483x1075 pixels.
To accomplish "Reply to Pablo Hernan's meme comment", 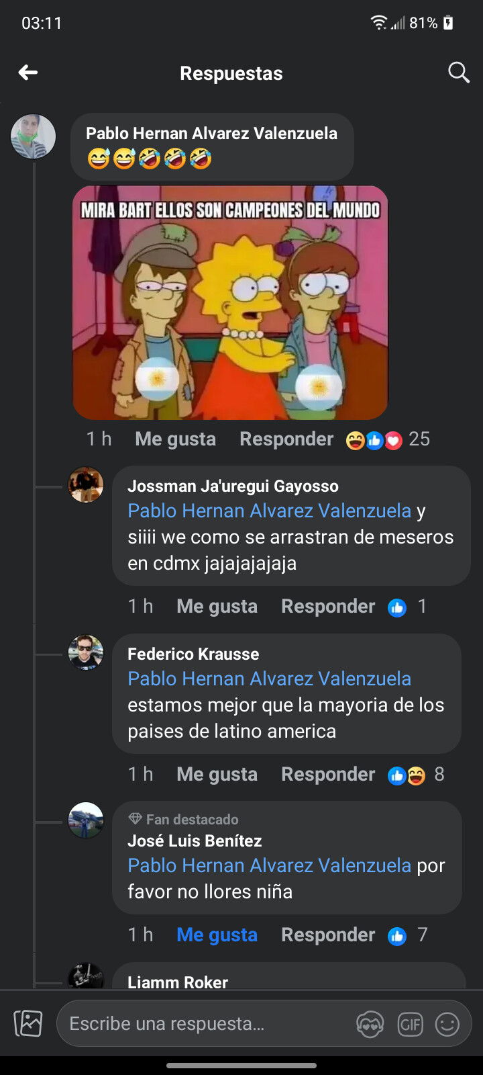I will click(286, 439).
